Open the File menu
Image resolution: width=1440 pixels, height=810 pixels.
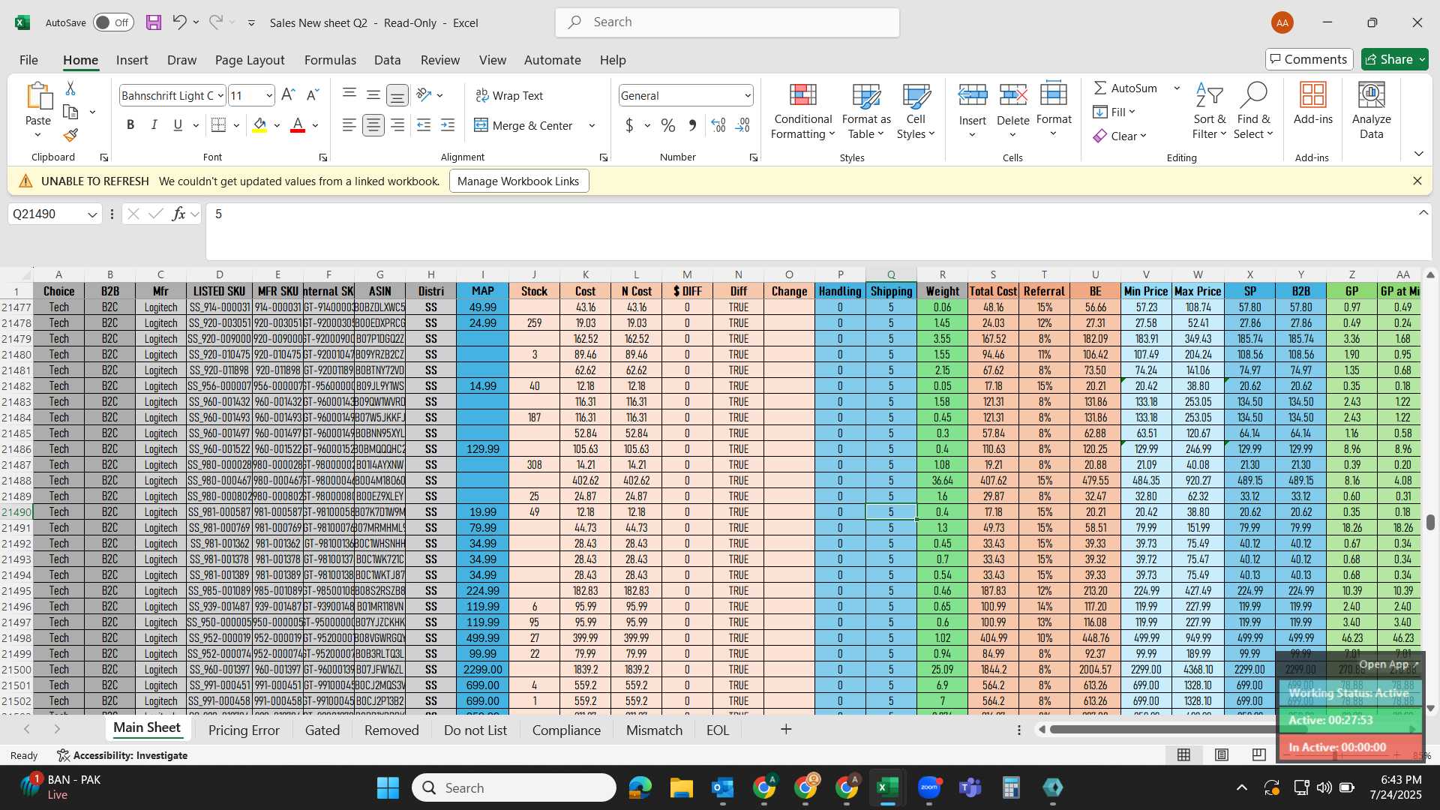click(28, 60)
